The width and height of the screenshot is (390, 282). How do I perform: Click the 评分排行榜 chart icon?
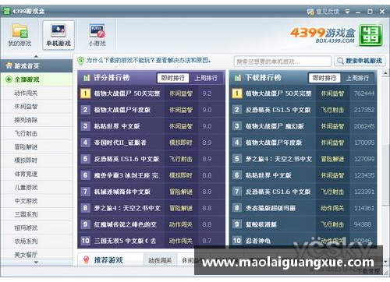coord(87,78)
